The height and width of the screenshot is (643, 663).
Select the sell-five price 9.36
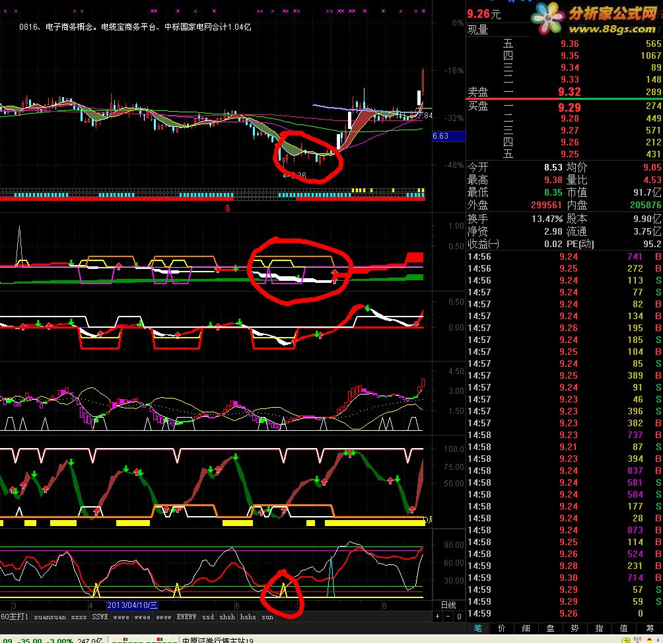click(569, 44)
